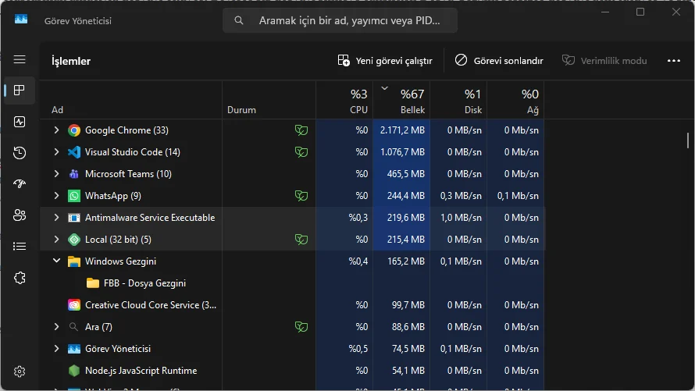Sort by the Durum column header
Image resolution: width=695 pixels, height=391 pixels.
[x=269, y=100]
